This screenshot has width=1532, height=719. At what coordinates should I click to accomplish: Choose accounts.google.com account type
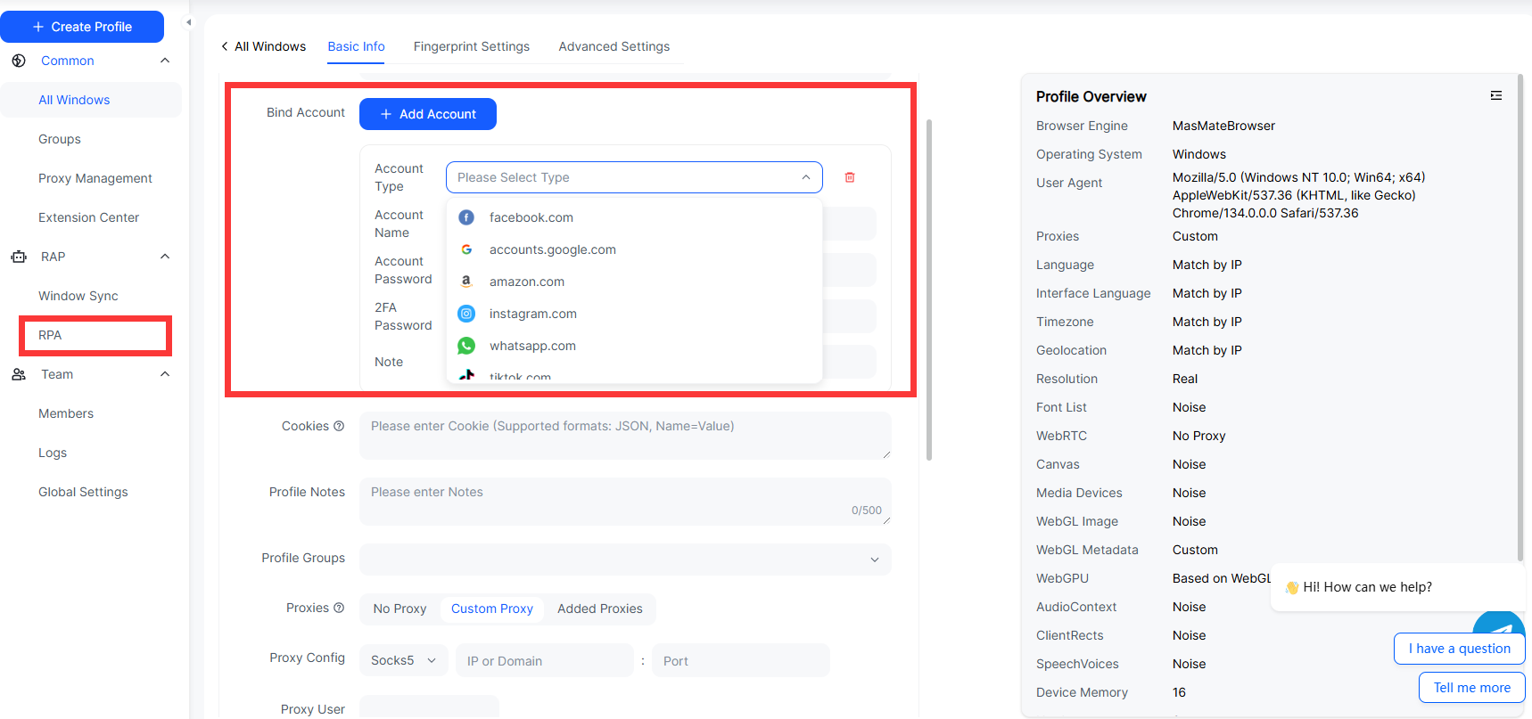tap(552, 249)
